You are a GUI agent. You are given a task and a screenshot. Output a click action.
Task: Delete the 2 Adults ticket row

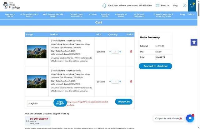click(x=131, y=52)
